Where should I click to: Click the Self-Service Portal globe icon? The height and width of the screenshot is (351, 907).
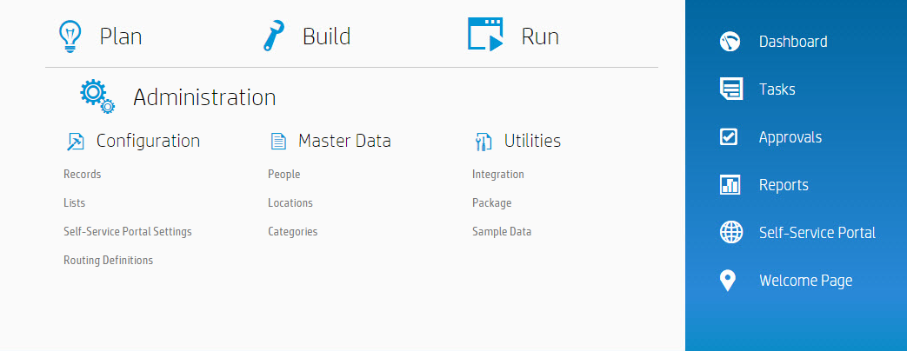coord(730,233)
